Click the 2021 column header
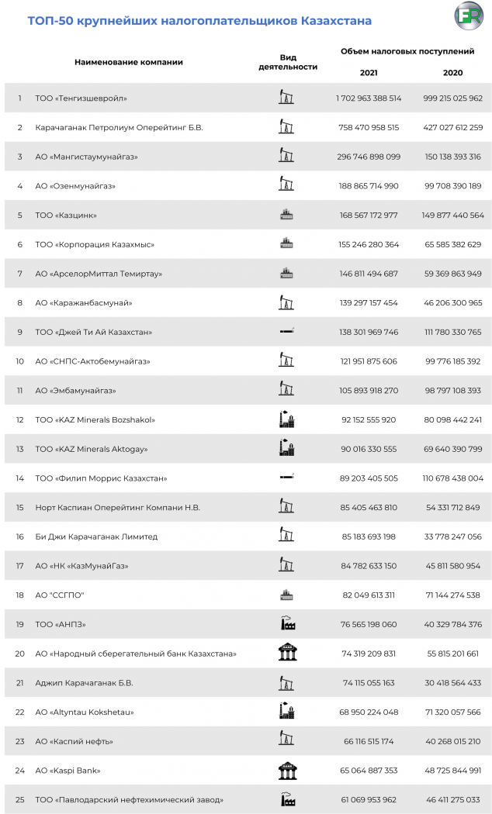This screenshot has height=814, width=492. tap(369, 72)
